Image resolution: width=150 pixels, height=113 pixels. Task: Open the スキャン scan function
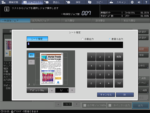pyautogui.click(x=118, y=2)
